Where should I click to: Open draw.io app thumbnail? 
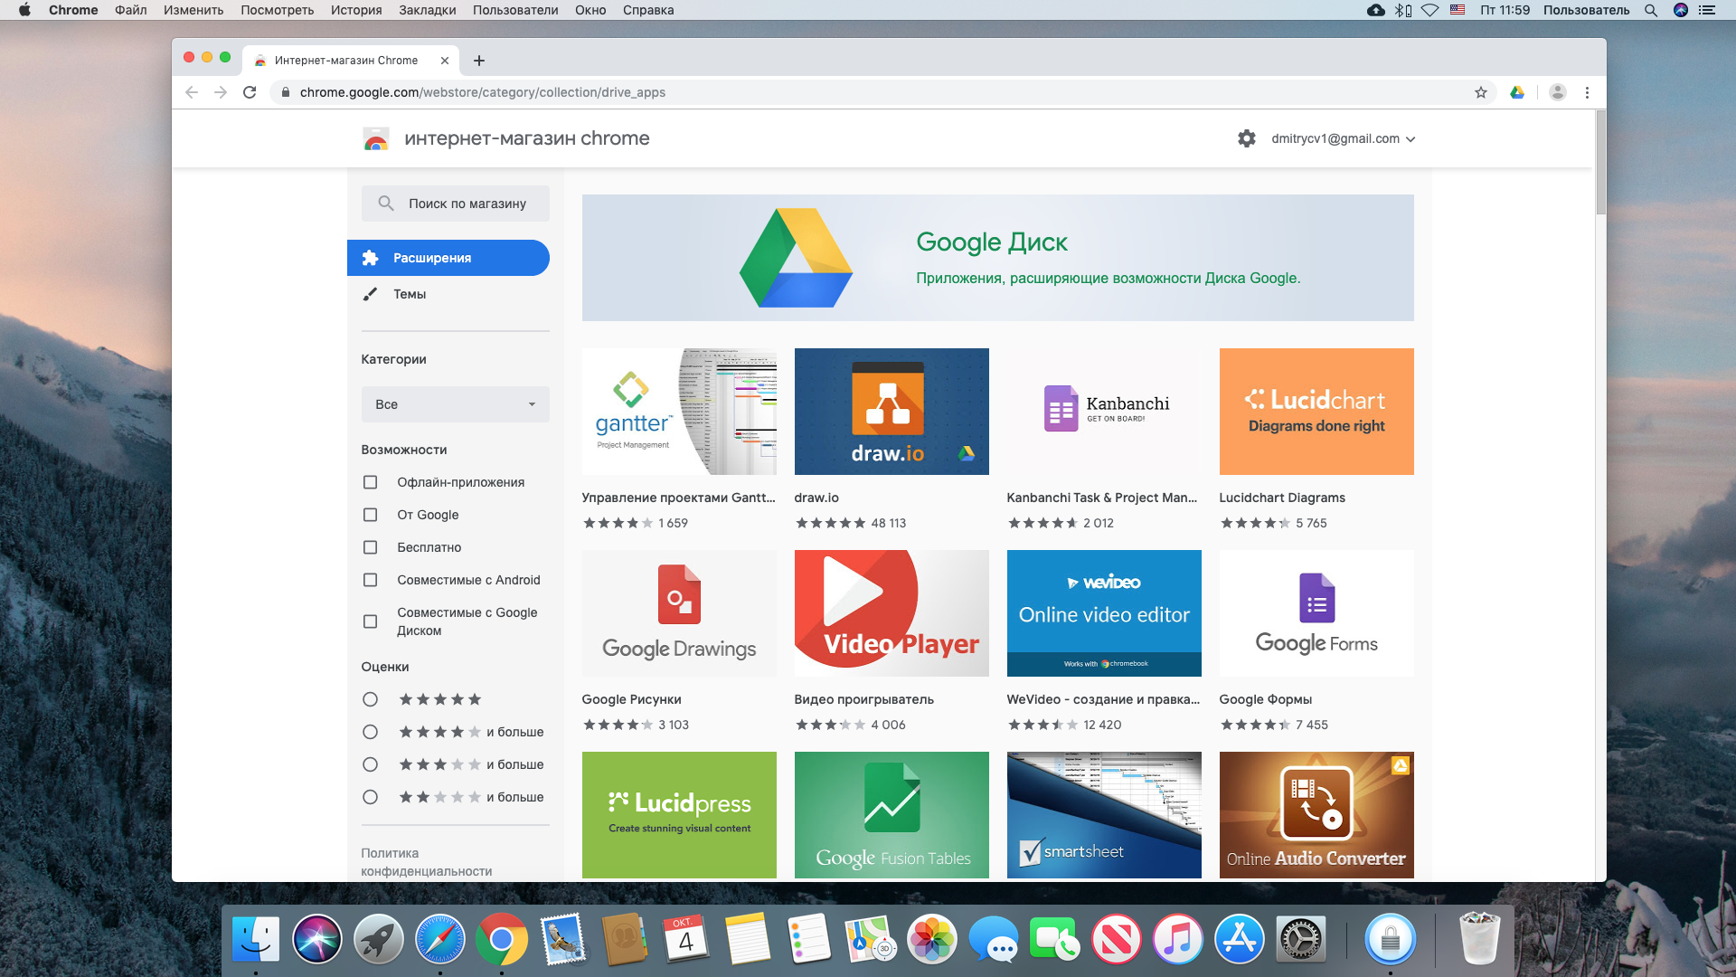pyautogui.click(x=892, y=412)
